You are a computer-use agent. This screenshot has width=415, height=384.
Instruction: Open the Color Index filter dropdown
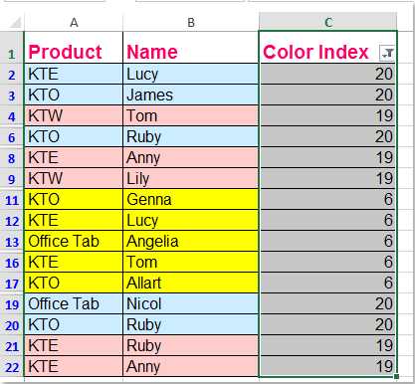387,53
